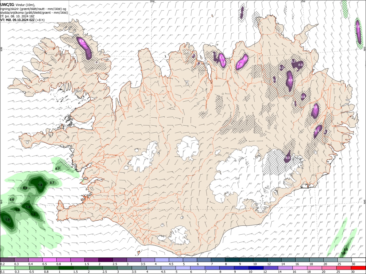
Task: Click top-row legend label '4.5'
Action: pos(171,264)
